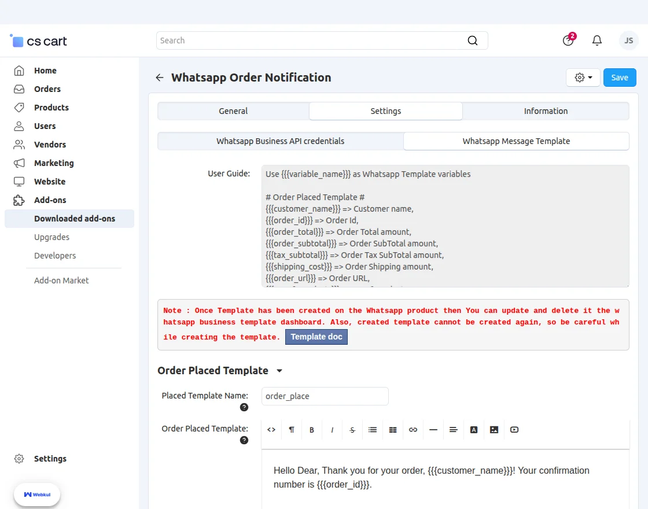This screenshot has width=648, height=509.
Task: Insert a link using the chain icon
Action: click(413, 430)
